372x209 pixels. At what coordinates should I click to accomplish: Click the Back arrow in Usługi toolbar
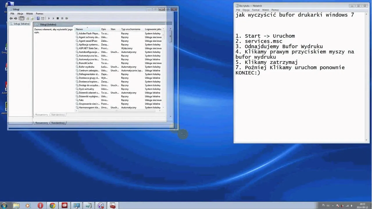click(11, 18)
